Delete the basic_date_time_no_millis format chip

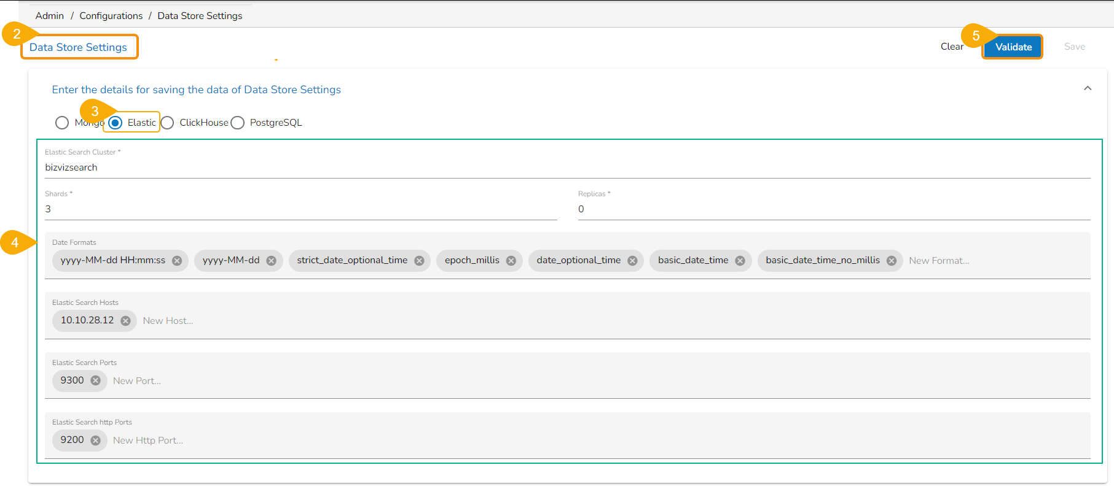pyautogui.click(x=891, y=261)
